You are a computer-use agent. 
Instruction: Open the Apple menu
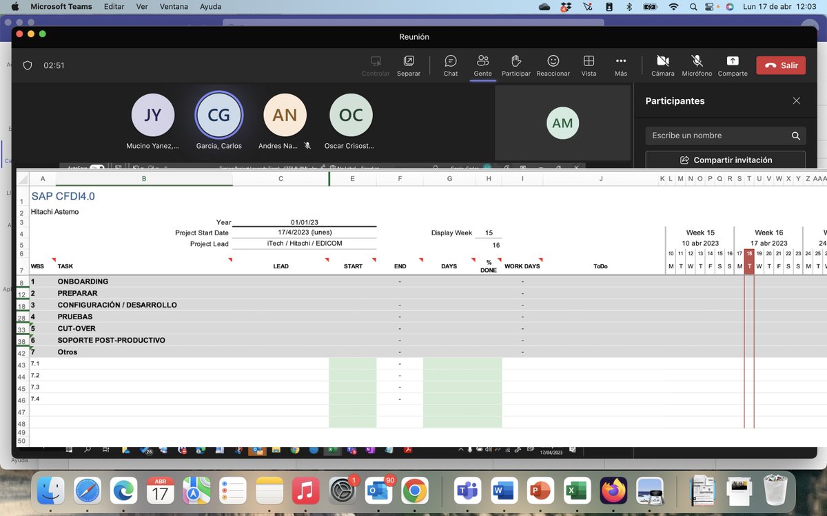pyautogui.click(x=14, y=7)
